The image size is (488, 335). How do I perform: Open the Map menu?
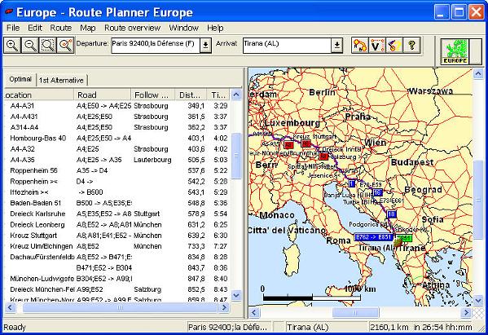click(x=88, y=28)
